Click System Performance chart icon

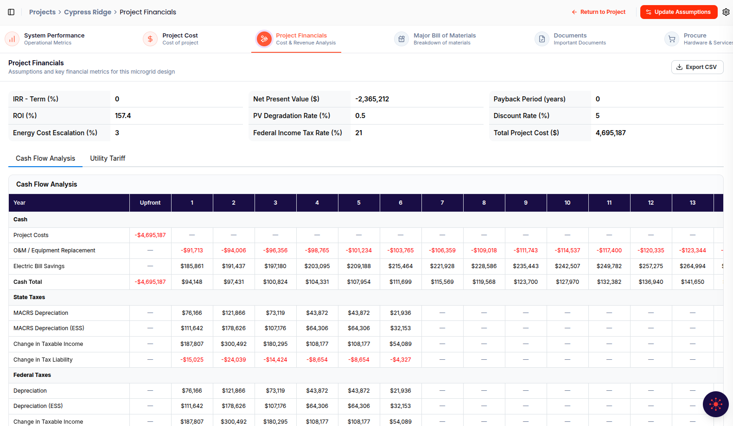[x=12, y=39]
